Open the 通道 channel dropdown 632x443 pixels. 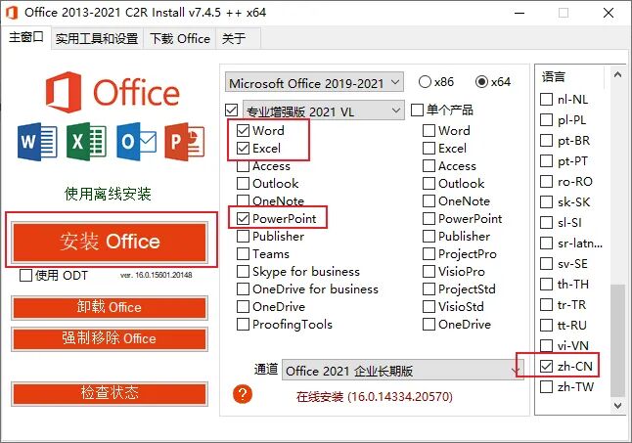(x=403, y=371)
